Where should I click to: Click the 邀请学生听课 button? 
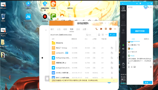pyautogui.click(x=140, y=31)
